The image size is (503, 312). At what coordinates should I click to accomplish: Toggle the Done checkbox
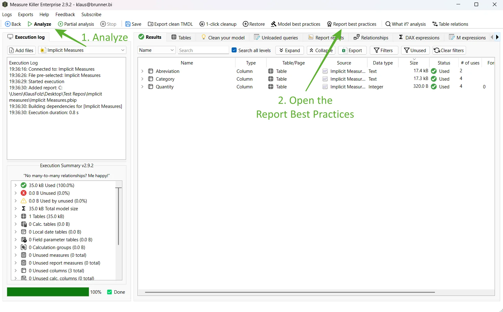[109, 292]
